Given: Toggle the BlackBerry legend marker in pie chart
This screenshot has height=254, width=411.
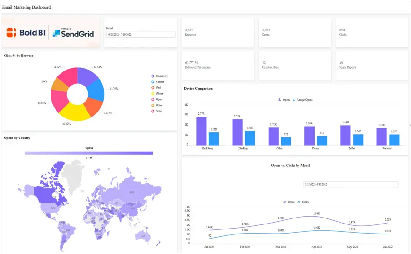Looking at the screenshot, I should point(152,76).
